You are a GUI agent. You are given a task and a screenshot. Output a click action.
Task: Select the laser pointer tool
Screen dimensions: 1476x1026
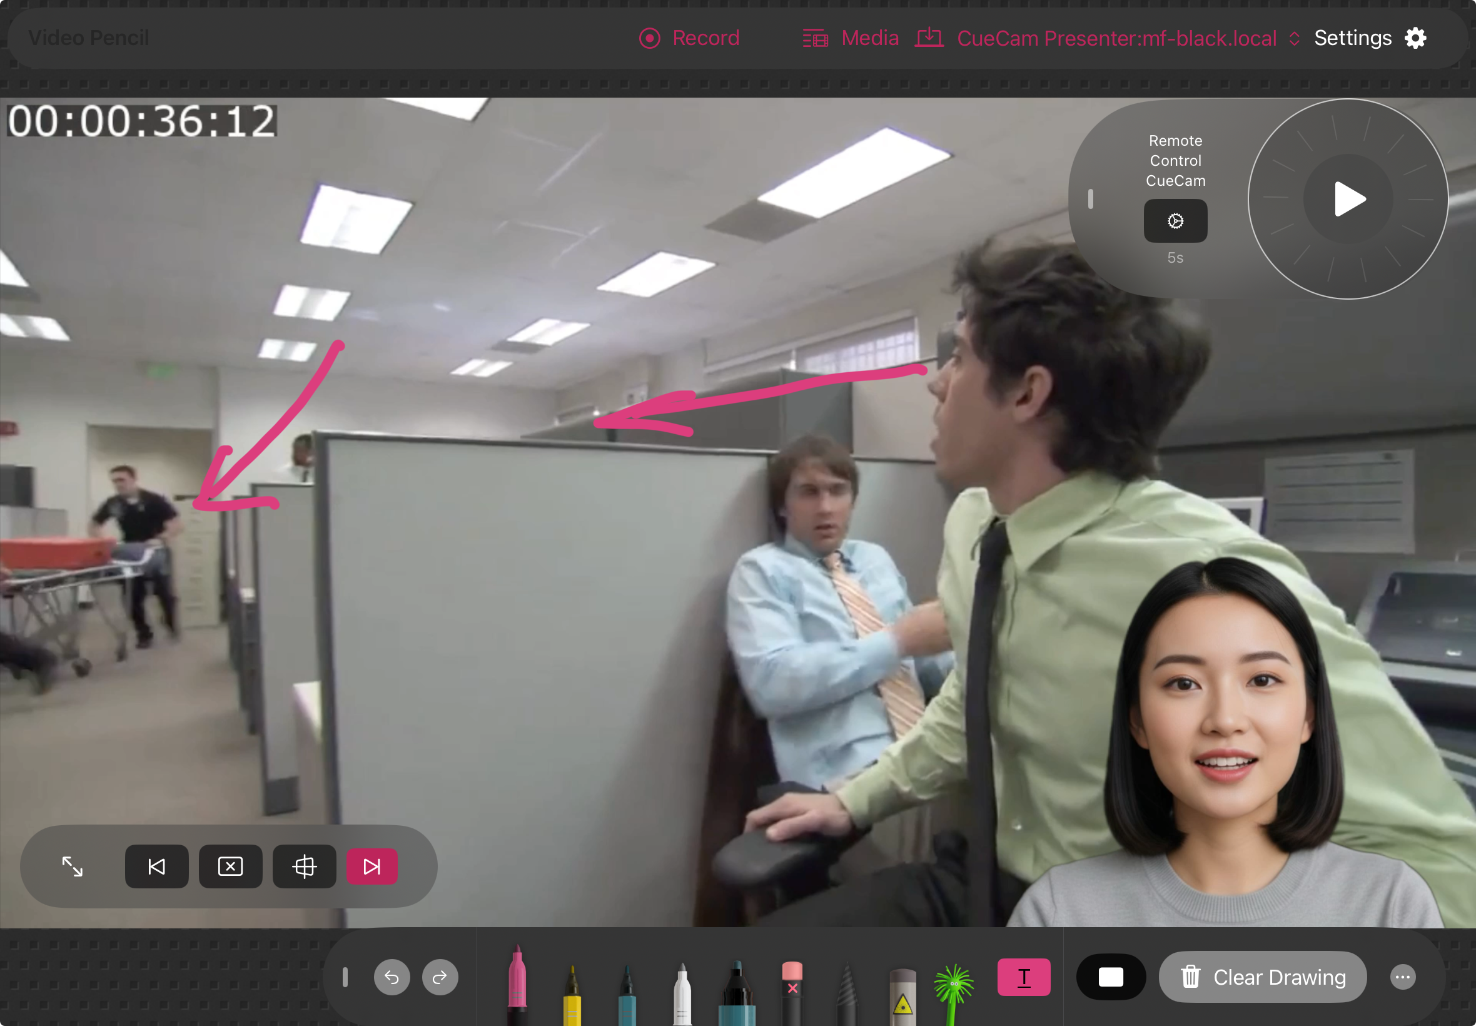pyautogui.click(x=902, y=995)
